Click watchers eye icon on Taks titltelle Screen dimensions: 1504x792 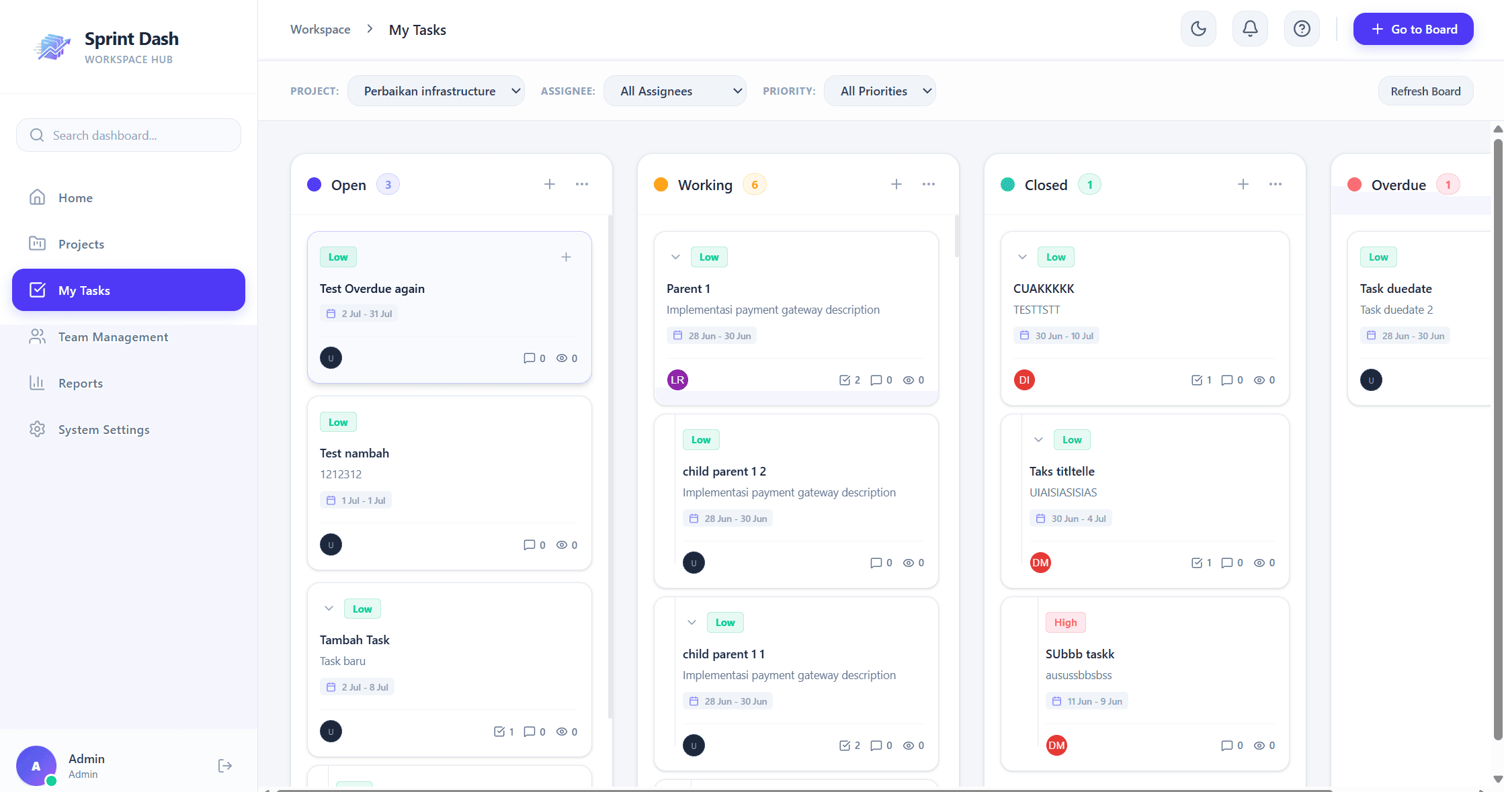1259,563
